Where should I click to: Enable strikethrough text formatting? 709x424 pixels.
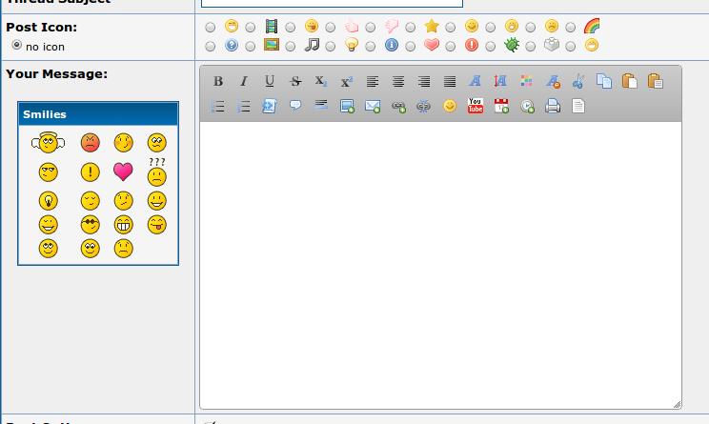pos(295,82)
